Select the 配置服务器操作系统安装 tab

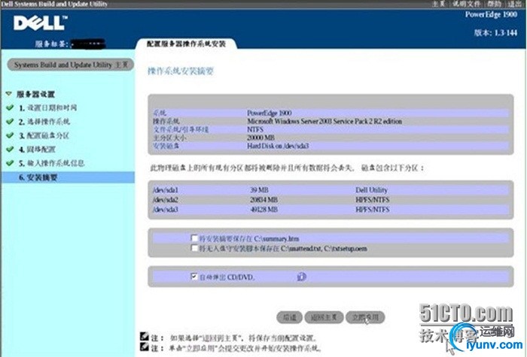186,44
